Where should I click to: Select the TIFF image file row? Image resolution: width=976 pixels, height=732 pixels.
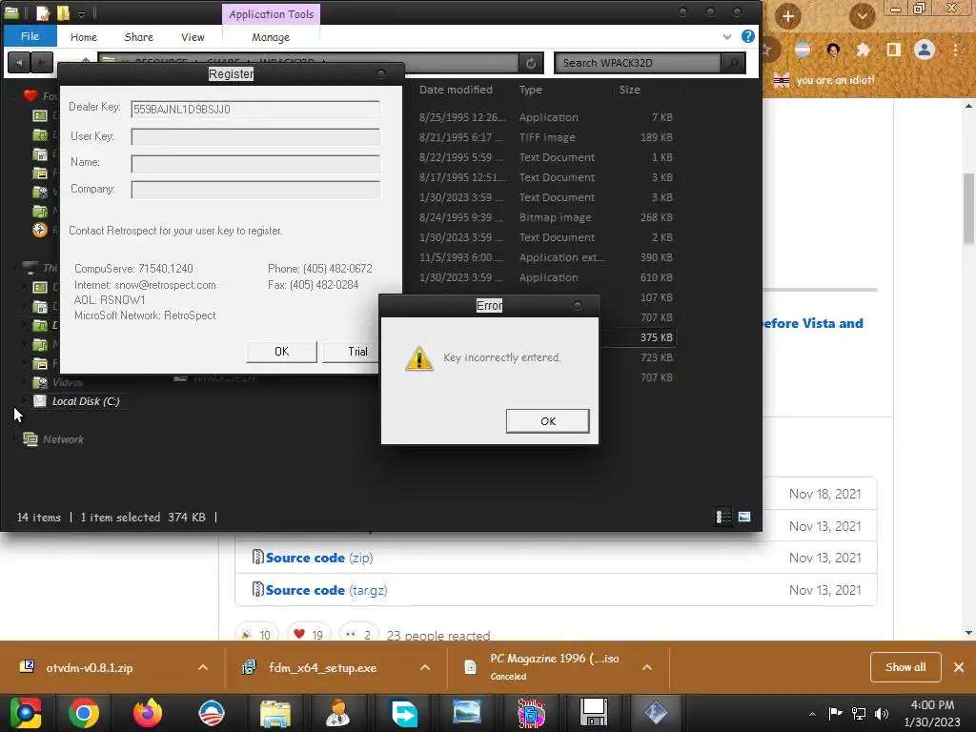(x=546, y=137)
